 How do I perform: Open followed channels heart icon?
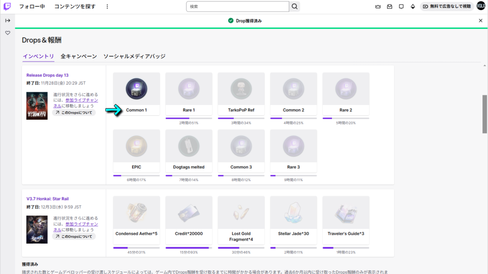point(8,33)
